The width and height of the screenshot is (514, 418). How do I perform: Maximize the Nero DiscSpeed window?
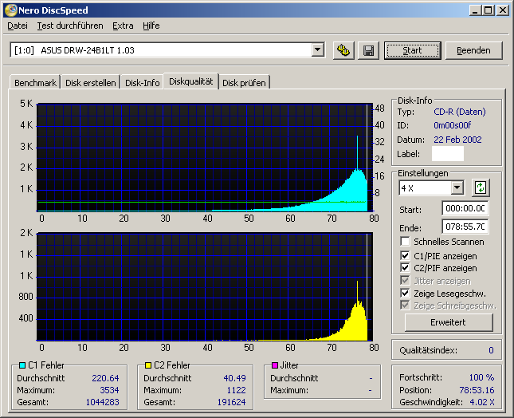click(x=488, y=10)
